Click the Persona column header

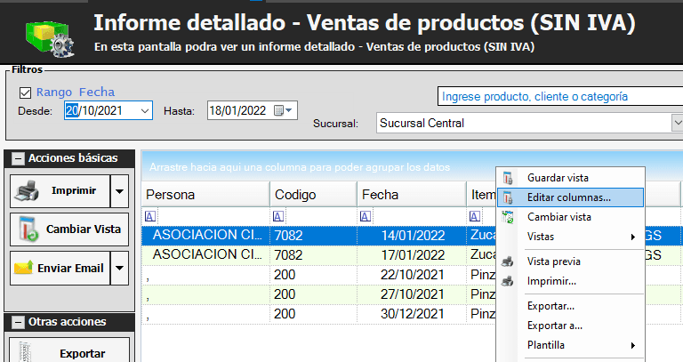pos(204,195)
